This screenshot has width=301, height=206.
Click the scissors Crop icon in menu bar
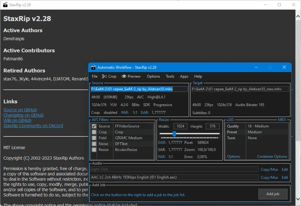click(x=105, y=76)
